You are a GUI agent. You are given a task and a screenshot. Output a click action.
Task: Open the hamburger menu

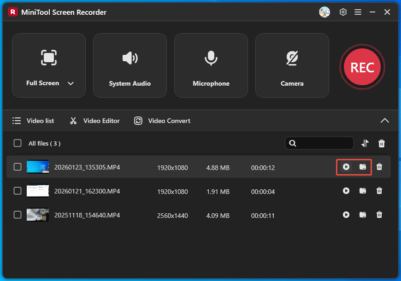point(358,12)
